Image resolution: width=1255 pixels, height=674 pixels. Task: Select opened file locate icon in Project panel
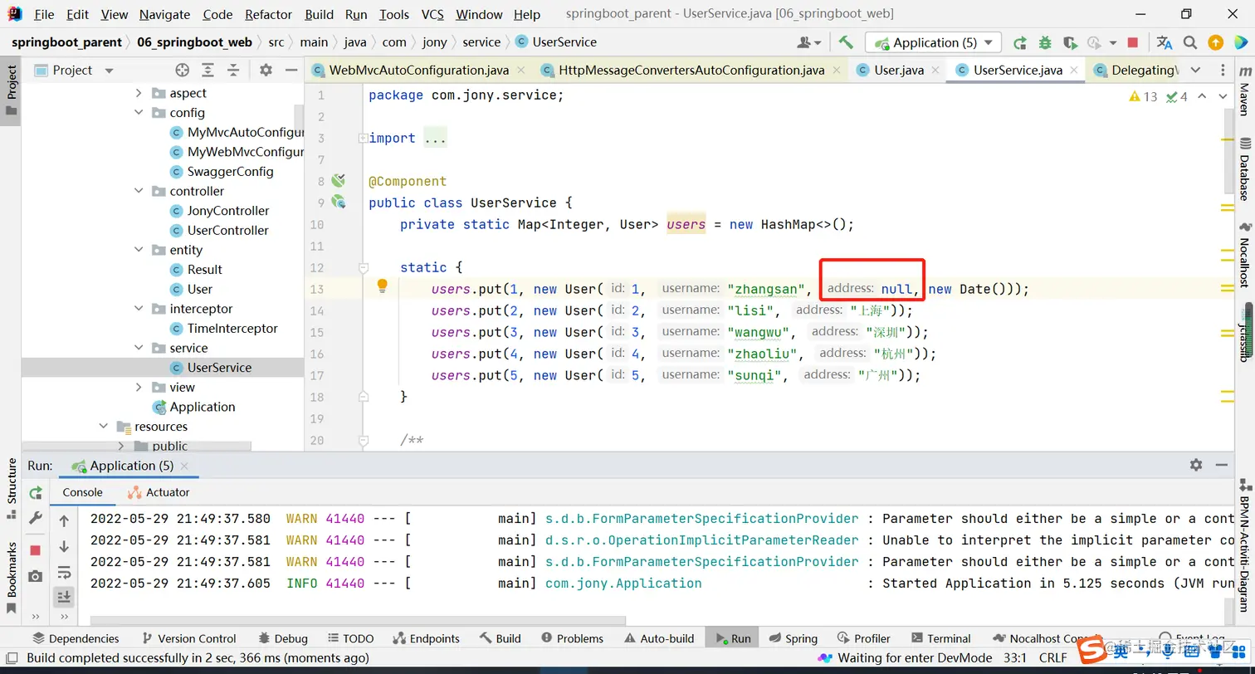tap(183, 71)
